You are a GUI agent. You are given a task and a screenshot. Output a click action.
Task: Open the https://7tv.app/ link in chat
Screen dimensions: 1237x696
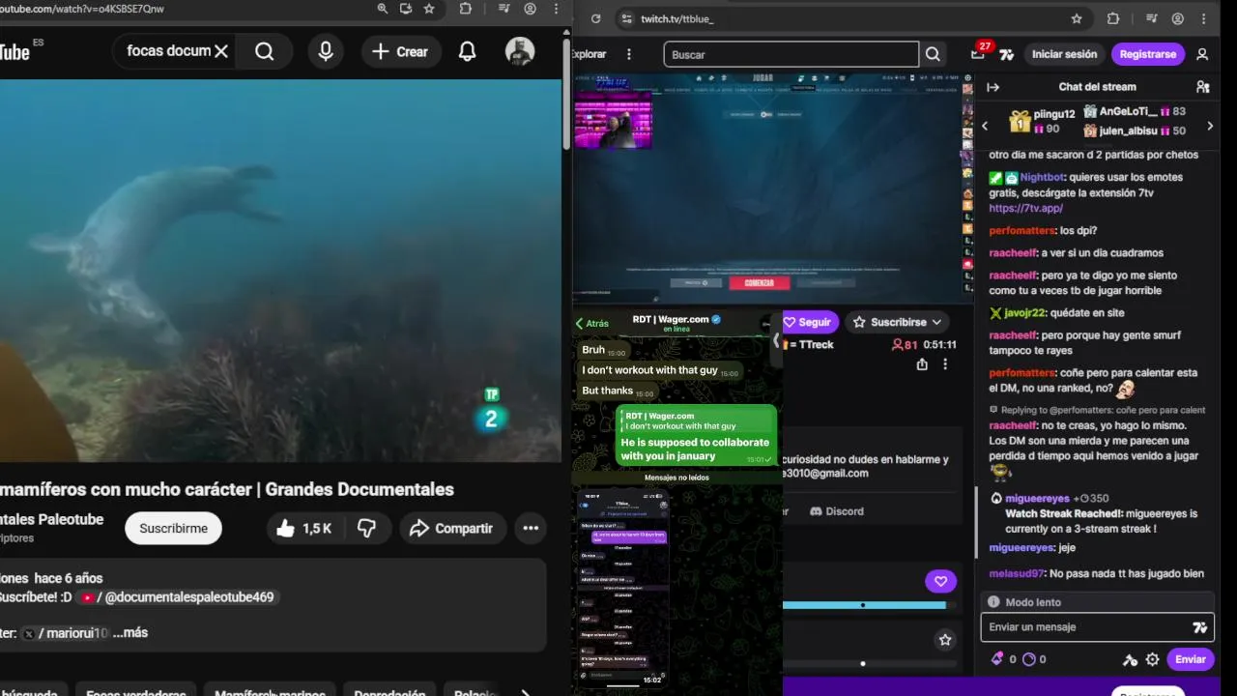[x=1025, y=208]
